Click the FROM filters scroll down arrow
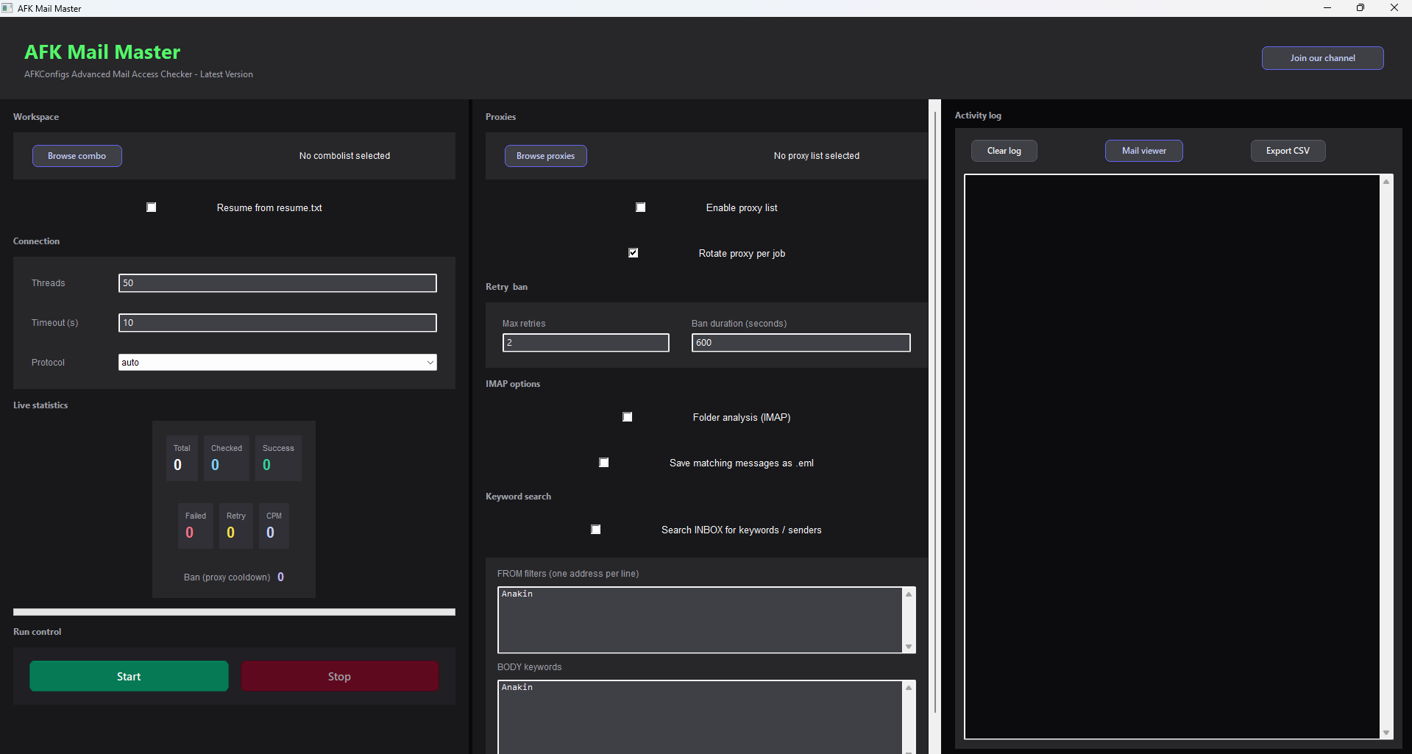The height and width of the screenshot is (754, 1412). [909, 647]
